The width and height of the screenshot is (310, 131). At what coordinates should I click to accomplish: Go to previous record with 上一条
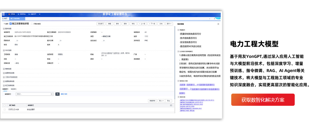tap(142, 24)
